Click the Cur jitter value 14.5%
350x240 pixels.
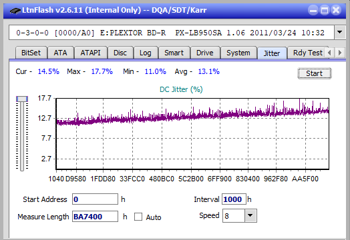[x=49, y=71]
